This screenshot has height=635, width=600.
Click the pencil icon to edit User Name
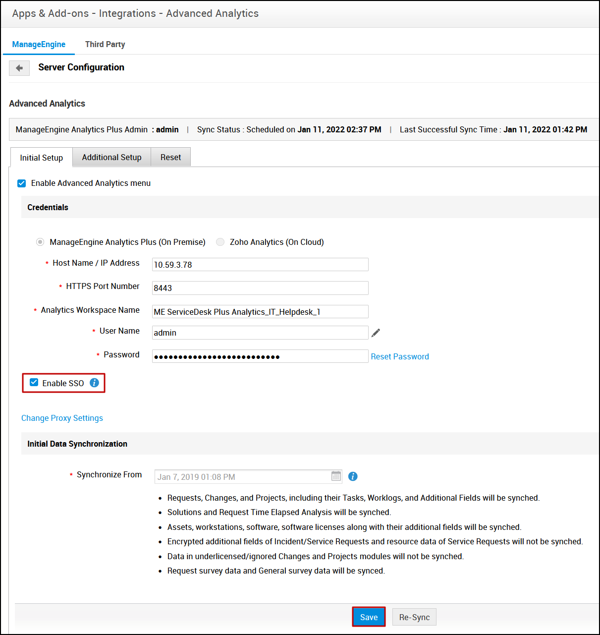(x=376, y=333)
